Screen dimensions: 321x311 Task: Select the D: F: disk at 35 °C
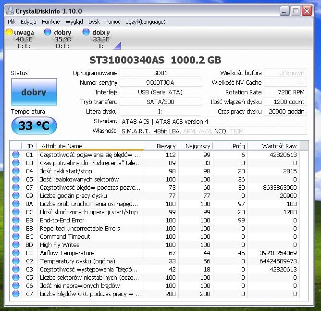(x=58, y=39)
